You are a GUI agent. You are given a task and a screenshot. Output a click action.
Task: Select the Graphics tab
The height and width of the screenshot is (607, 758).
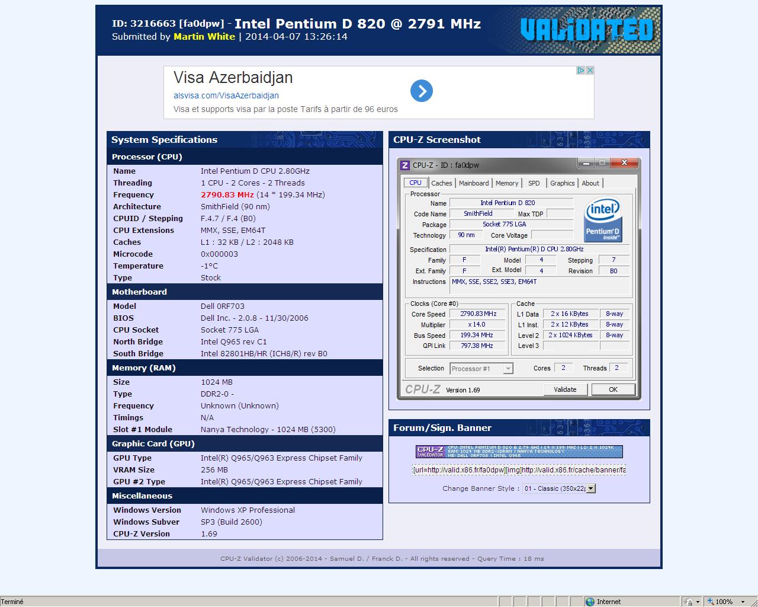click(x=563, y=183)
